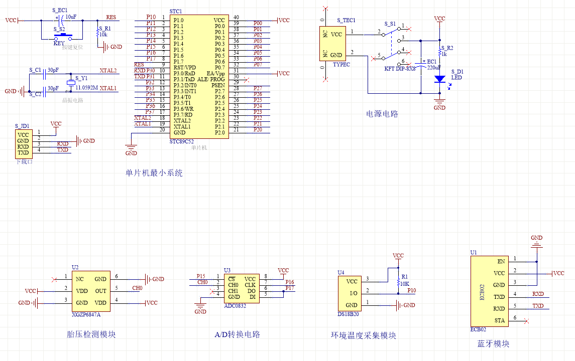Click the GND power symbol under MCU pin 20
Screen dimensions: 575x361
(x=131, y=150)
